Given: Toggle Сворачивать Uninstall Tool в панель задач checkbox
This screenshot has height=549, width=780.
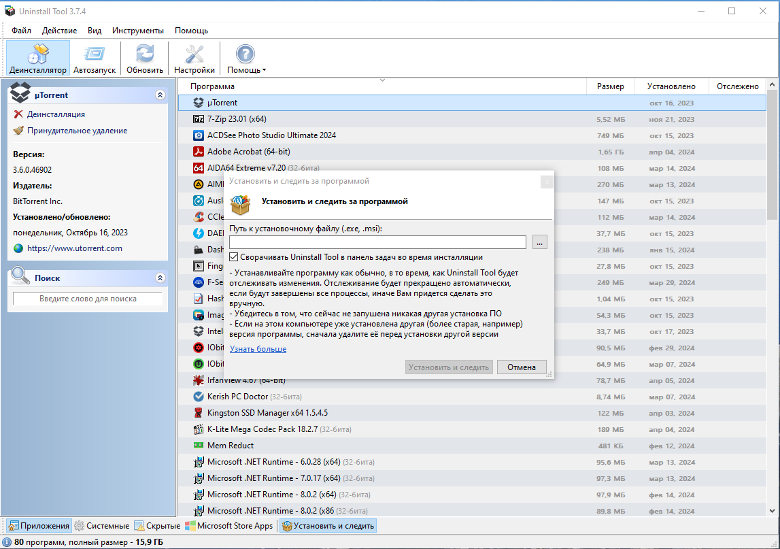Looking at the screenshot, I should (233, 257).
